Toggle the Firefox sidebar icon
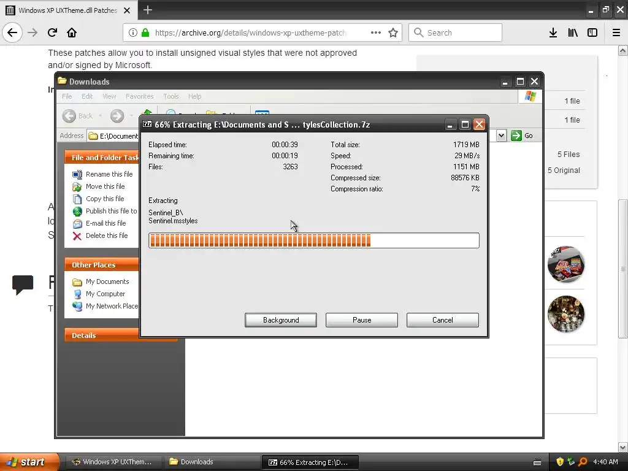628x471 pixels. pos(592,33)
